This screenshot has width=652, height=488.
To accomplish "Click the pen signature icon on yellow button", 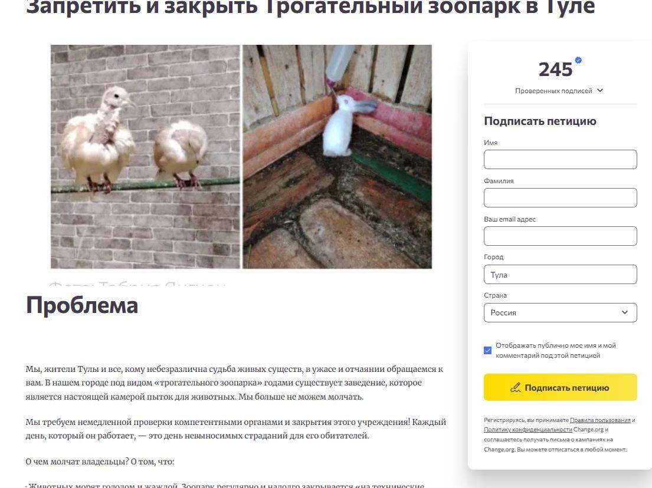I will coord(516,387).
